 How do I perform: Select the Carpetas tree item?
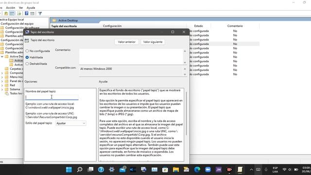(x=16, y=69)
